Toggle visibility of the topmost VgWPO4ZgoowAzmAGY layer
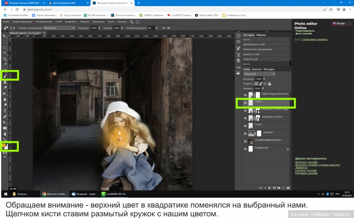This screenshot has height=218, width=354. coord(245,95)
